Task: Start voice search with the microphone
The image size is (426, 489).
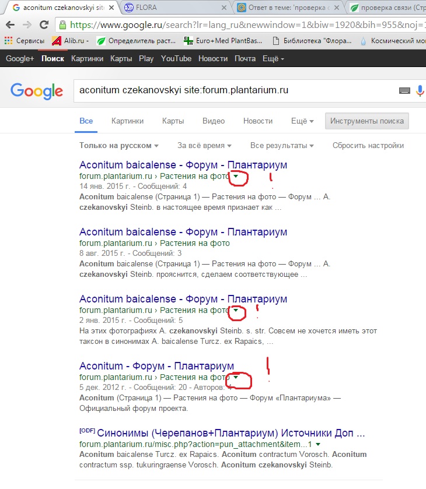Action: (420, 91)
